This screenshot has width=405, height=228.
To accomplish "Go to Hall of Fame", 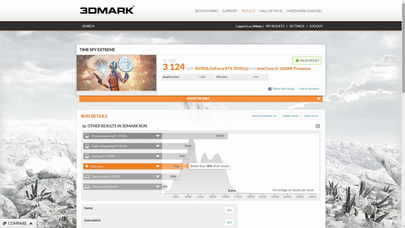I will pyautogui.click(x=271, y=11).
